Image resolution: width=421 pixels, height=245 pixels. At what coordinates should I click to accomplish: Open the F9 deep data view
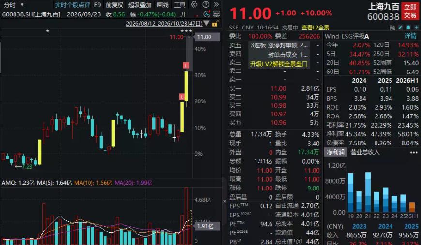[x=97, y=5]
